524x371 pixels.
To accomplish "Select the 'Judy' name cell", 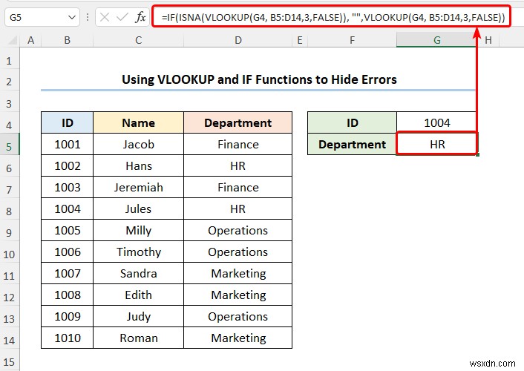I will pyautogui.click(x=138, y=316).
